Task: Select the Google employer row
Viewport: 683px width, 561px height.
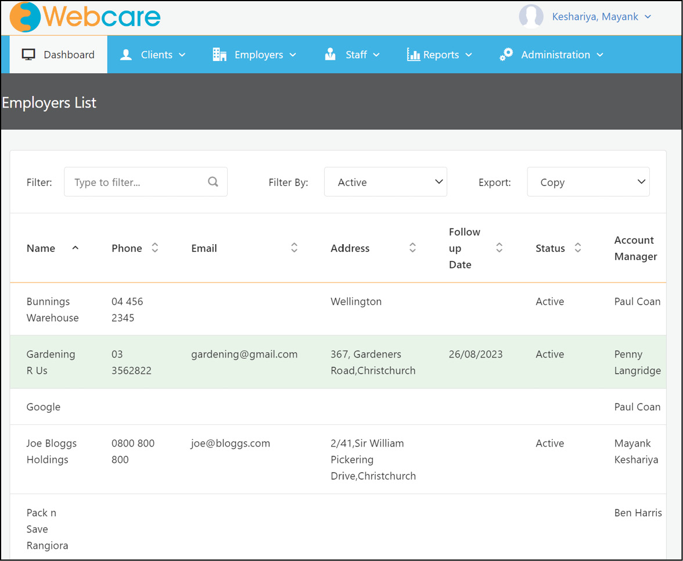Action: click(x=338, y=407)
